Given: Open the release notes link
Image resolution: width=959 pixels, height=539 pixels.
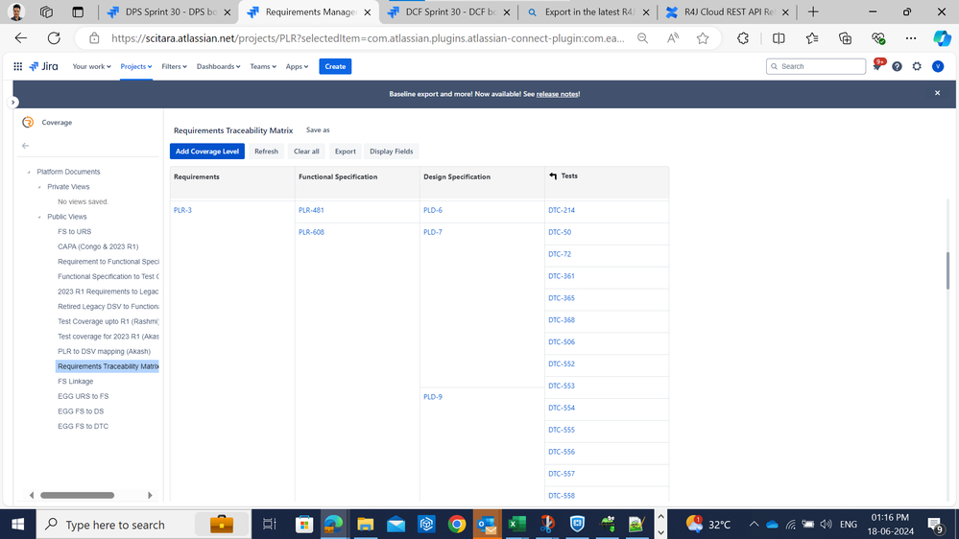Looking at the screenshot, I should click(x=557, y=94).
